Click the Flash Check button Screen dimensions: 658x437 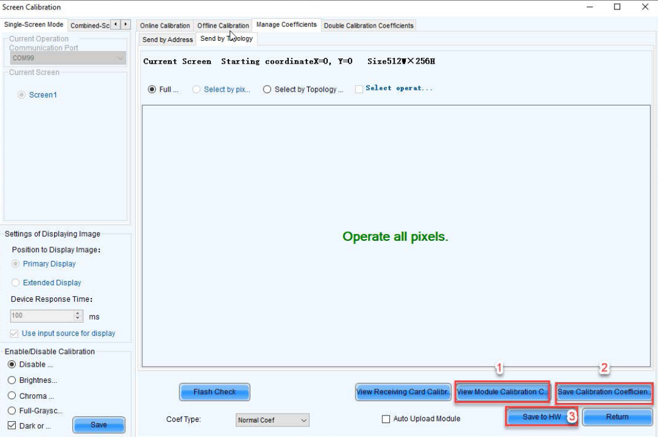tap(215, 392)
